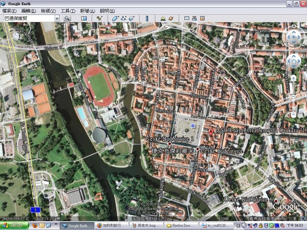The width and height of the screenshot is (307, 230).
Task: Click the zoom out minus button
Action: coord(293,115)
